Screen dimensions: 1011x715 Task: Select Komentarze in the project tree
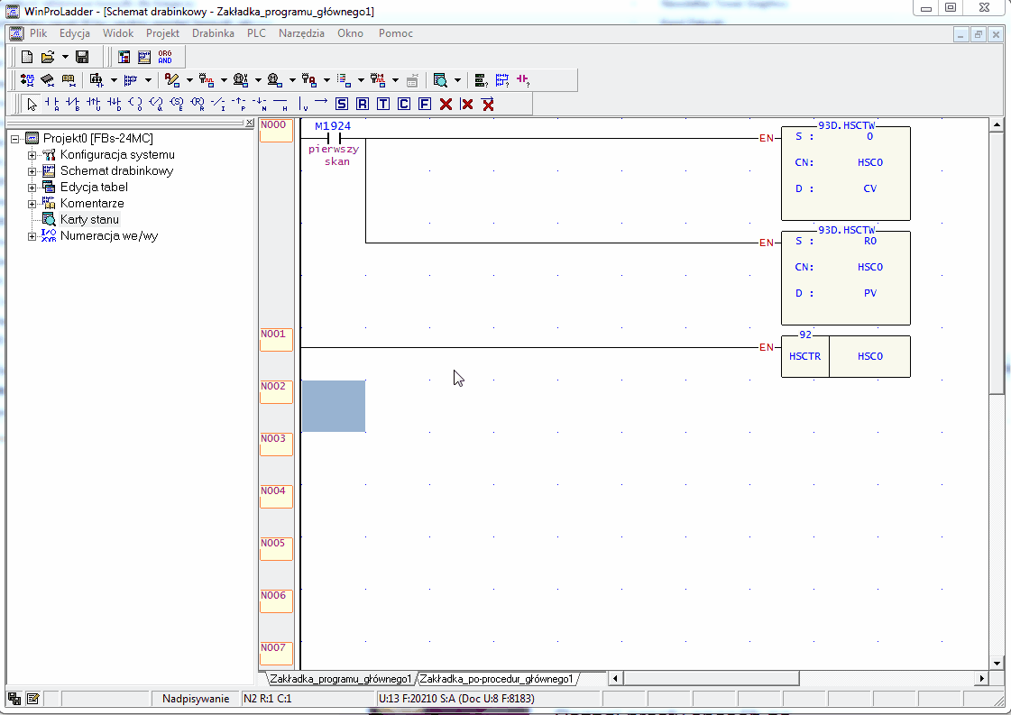point(92,203)
